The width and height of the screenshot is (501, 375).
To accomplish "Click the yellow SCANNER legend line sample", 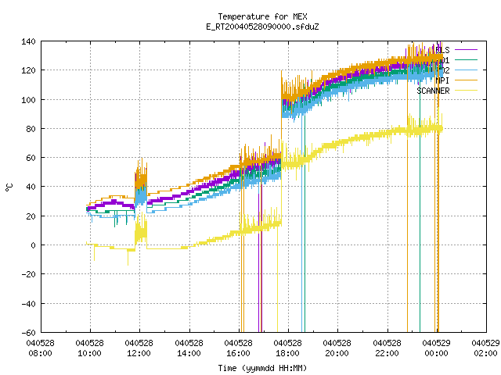I will click(x=466, y=91).
